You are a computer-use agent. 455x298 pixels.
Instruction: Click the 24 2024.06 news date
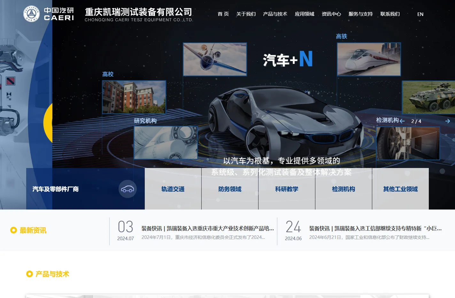pyautogui.click(x=293, y=230)
